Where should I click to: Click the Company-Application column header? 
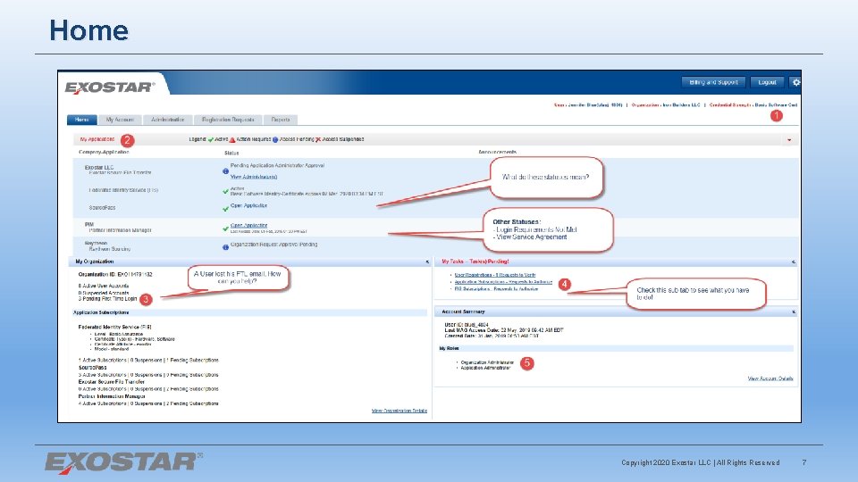tap(104, 152)
